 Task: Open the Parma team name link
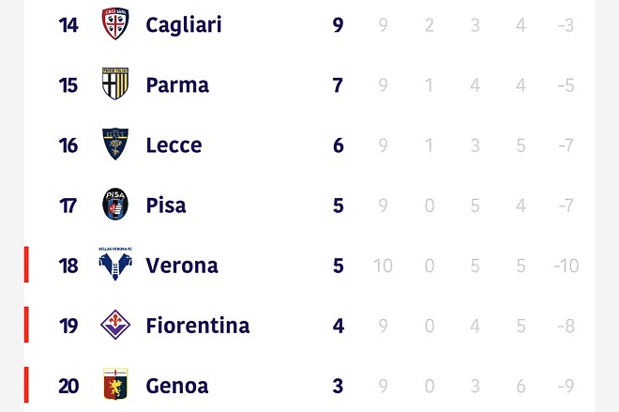[177, 85]
